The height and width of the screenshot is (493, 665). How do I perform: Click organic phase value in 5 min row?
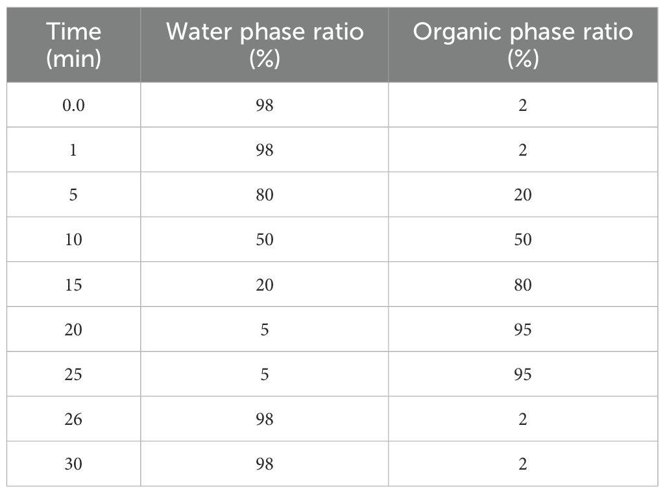tap(522, 195)
